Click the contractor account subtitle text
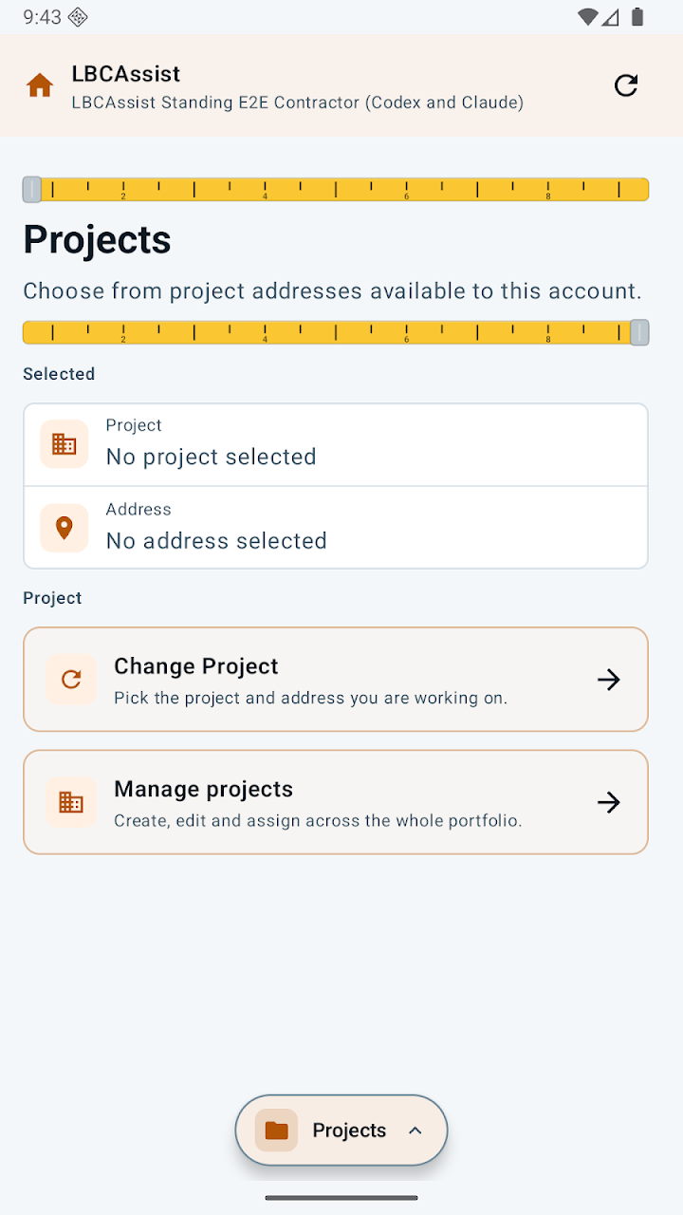 click(x=298, y=103)
